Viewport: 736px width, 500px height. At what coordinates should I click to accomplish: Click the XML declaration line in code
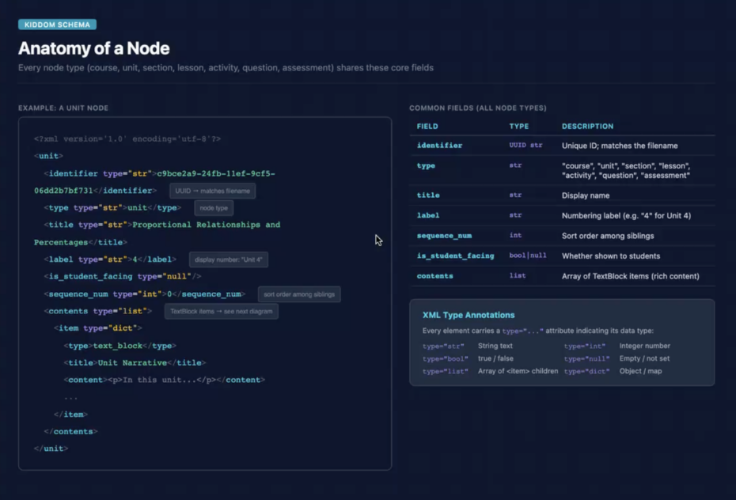coord(127,138)
